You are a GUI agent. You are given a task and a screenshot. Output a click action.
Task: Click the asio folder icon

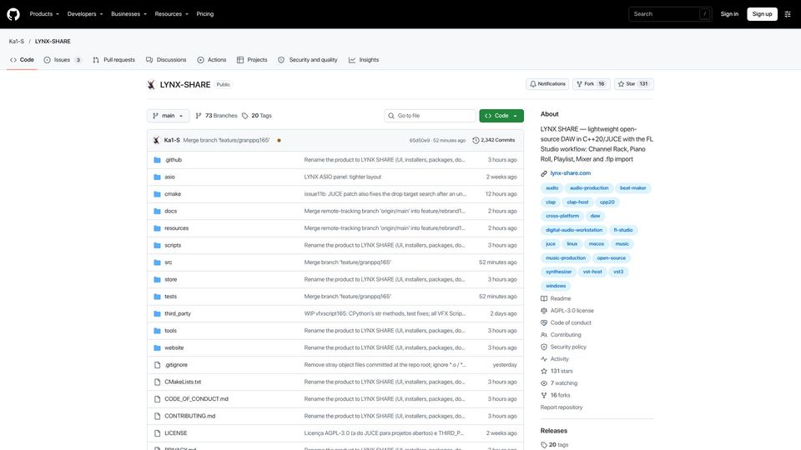tap(158, 177)
